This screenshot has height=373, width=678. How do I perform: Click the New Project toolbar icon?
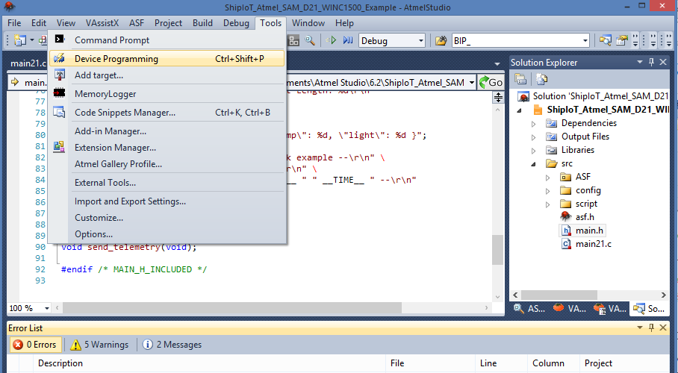click(x=20, y=40)
